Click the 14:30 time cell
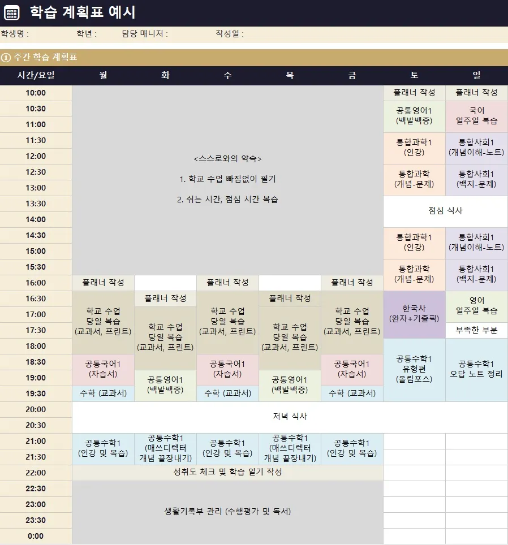 [36, 235]
